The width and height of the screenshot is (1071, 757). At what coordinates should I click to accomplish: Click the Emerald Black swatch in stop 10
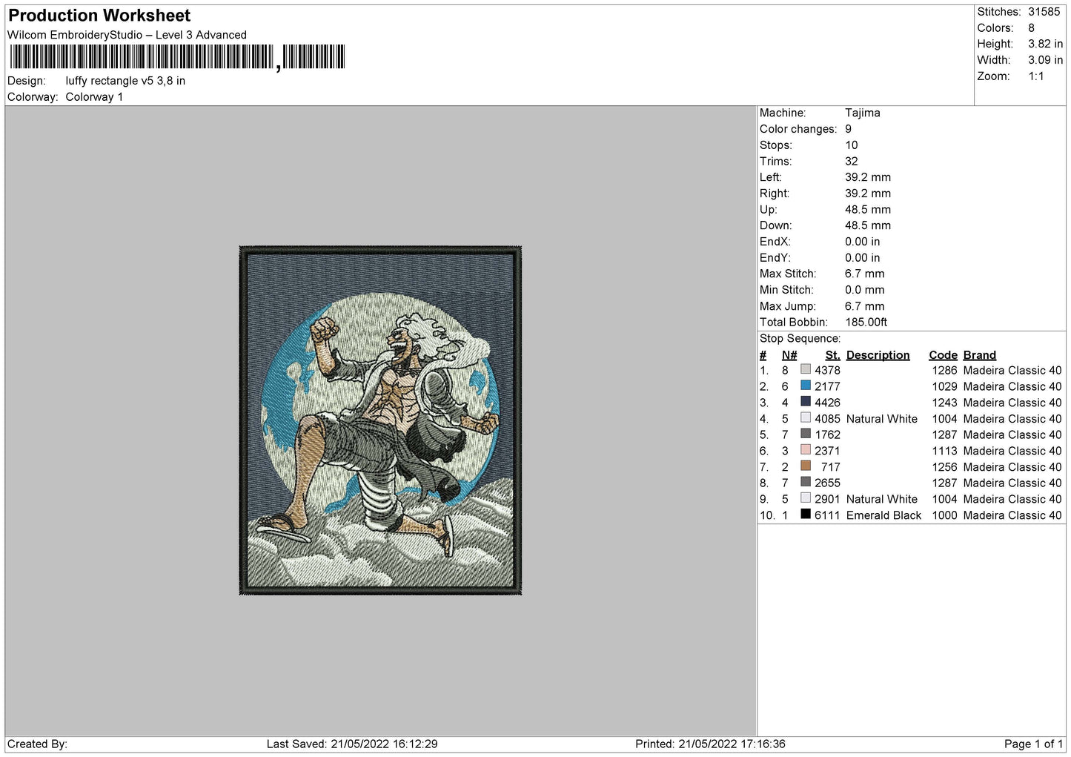tap(806, 515)
